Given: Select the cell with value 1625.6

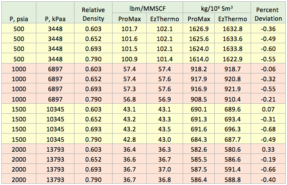Looking at the screenshot, I should 199,38.
